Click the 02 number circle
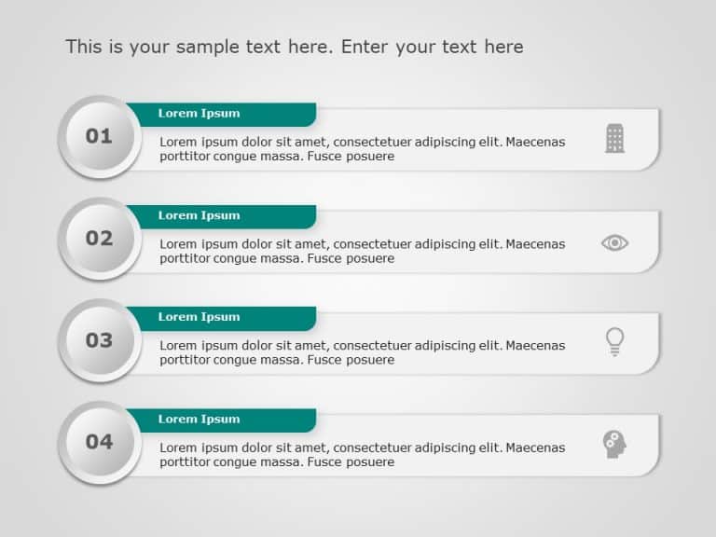Viewport: 716px width, 537px height. point(99,238)
